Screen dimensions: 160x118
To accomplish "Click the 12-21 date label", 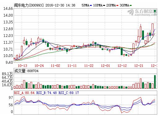I will click(139, 66).
